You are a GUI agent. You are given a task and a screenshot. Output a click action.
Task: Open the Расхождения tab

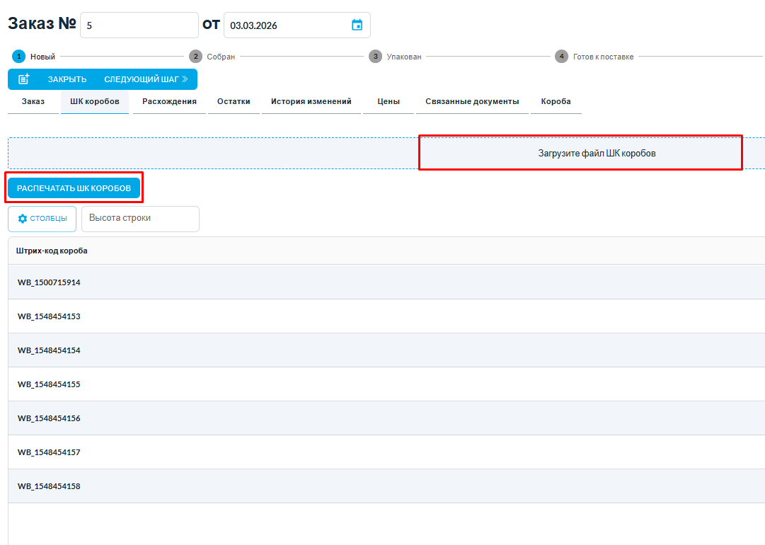(x=169, y=102)
